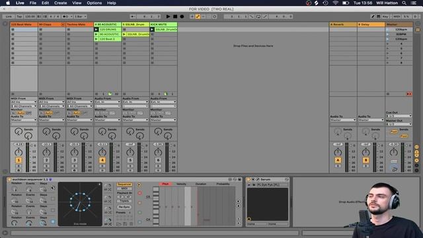Toggle the computer MIDI keyboard icon

[379, 17]
